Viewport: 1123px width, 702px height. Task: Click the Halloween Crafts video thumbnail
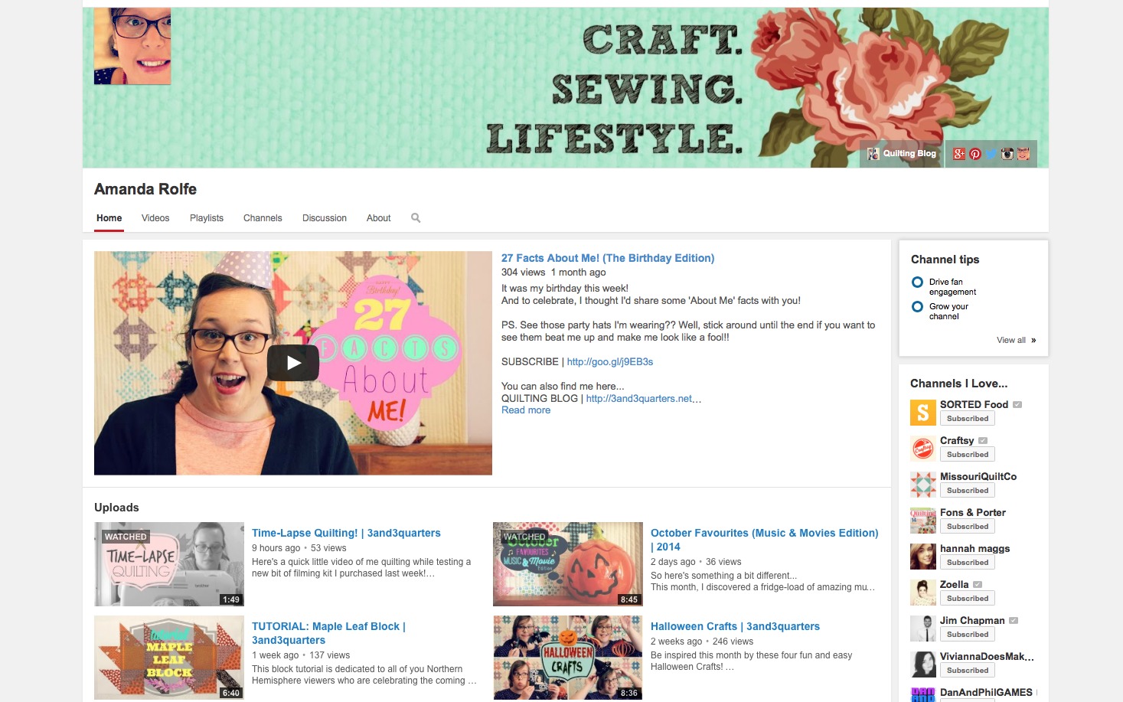567,657
